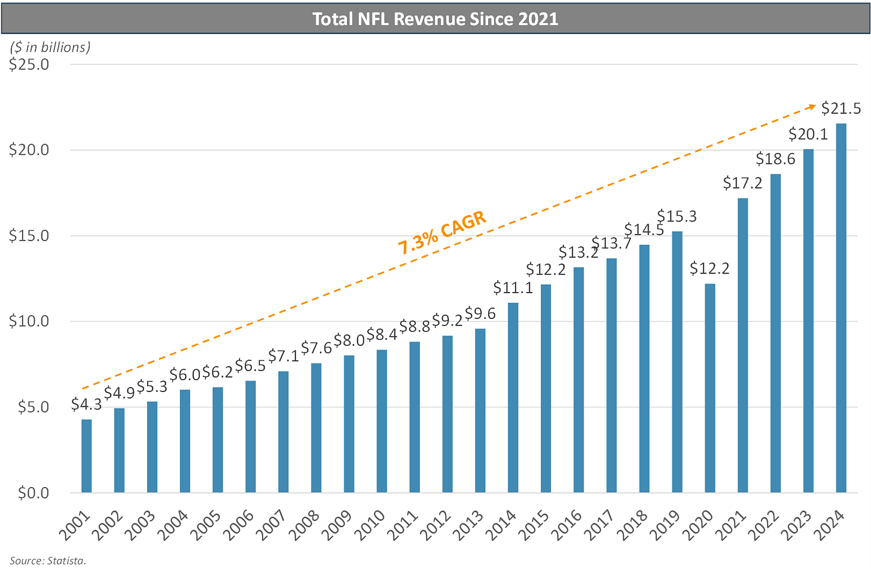Click the $8.8 data label
This screenshot has height=575, width=871.
pos(415,326)
